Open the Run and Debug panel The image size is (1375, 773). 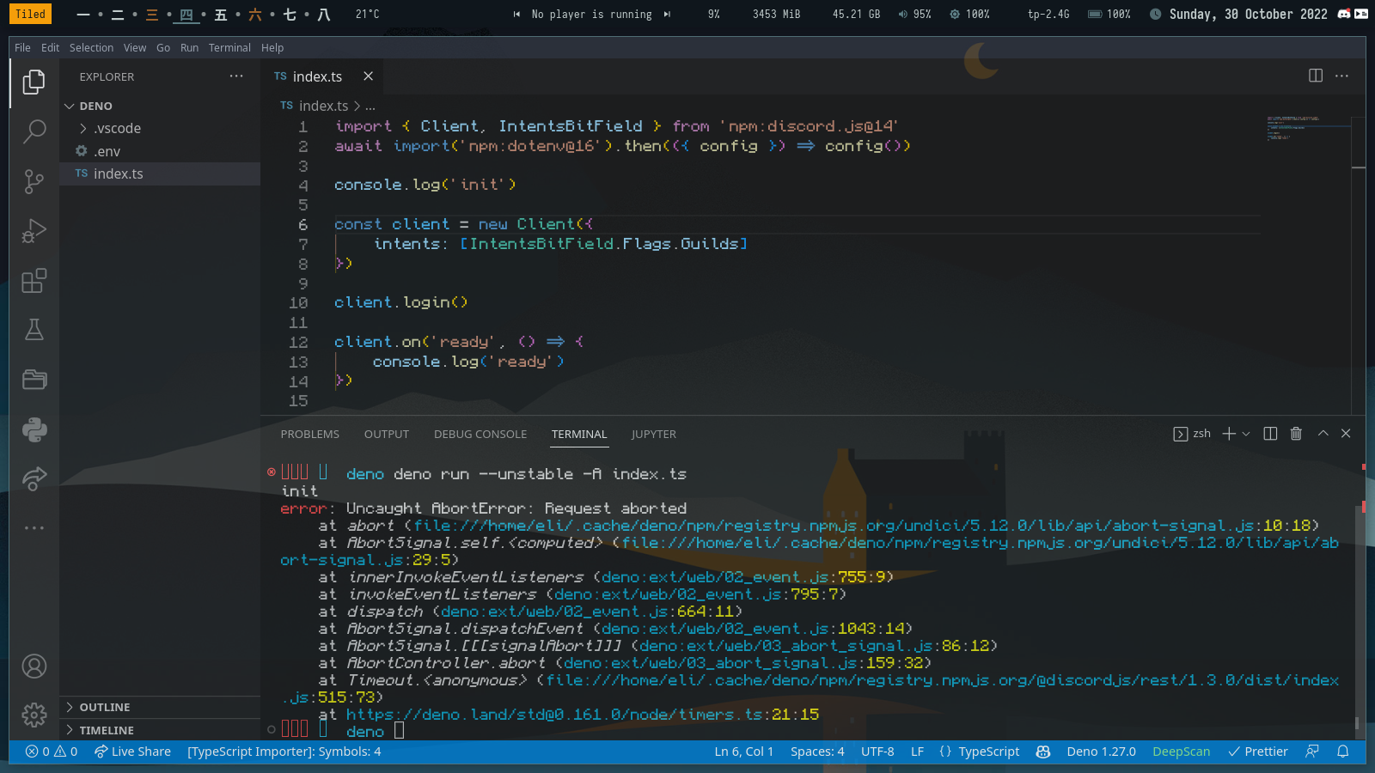click(x=34, y=230)
